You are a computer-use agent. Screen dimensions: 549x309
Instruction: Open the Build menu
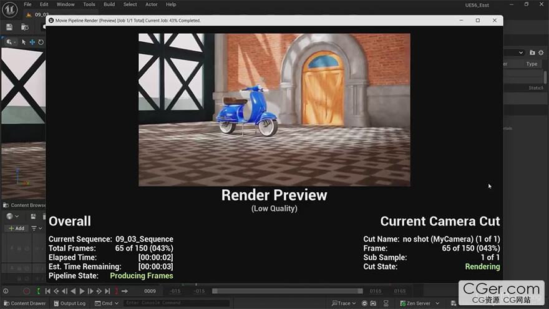tap(109, 4)
